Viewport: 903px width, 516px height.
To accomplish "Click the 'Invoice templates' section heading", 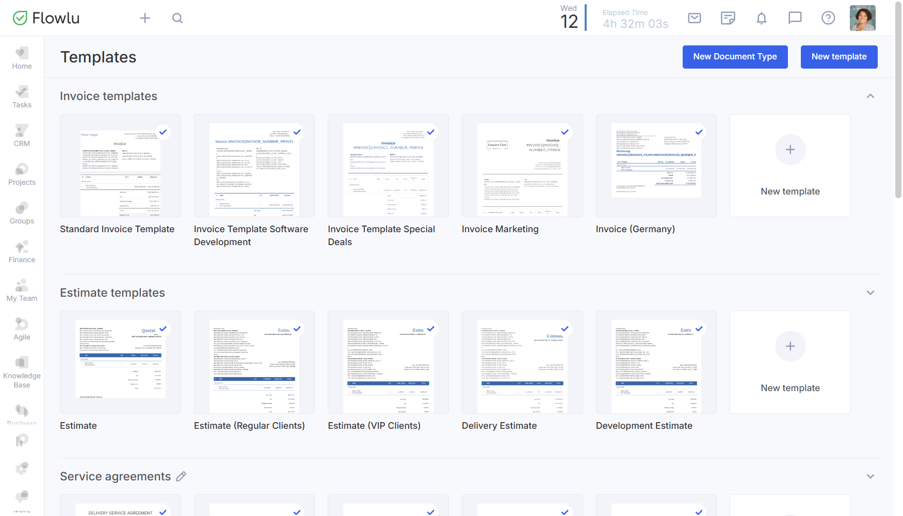I will click(108, 96).
